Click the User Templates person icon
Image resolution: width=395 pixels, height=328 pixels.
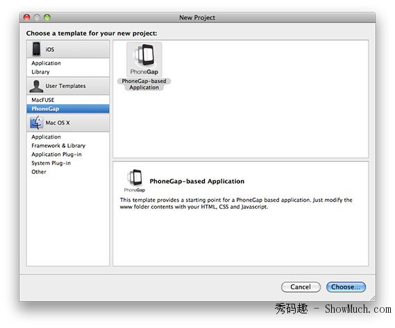(36, 86)
